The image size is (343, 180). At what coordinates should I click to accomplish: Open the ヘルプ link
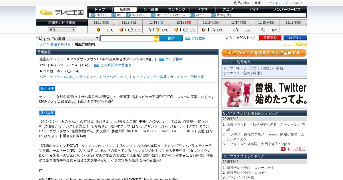click(297, 3)
